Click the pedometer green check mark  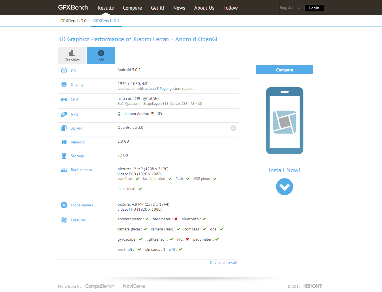pyautogui.click(x=217, y=239)
